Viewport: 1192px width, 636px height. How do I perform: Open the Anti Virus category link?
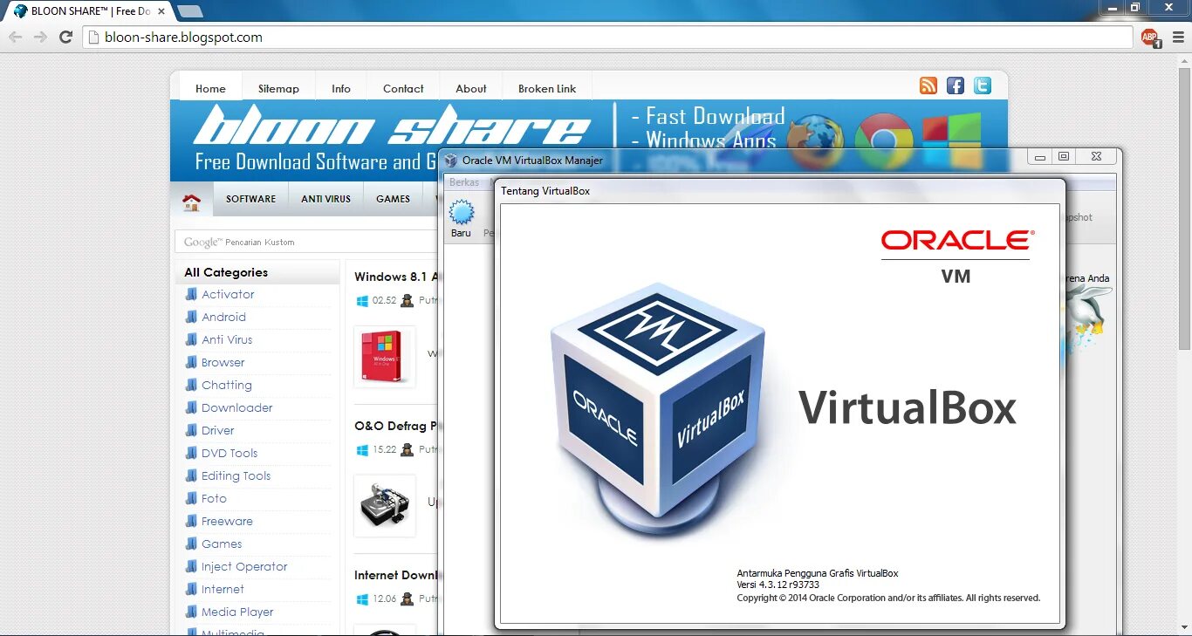227,339
